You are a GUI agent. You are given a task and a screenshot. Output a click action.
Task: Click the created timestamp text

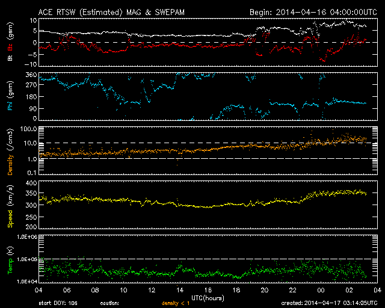(x=329, y=303)
